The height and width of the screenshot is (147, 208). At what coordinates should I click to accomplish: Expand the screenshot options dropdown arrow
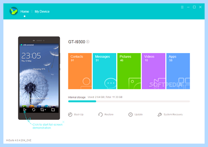click(45, 110)
